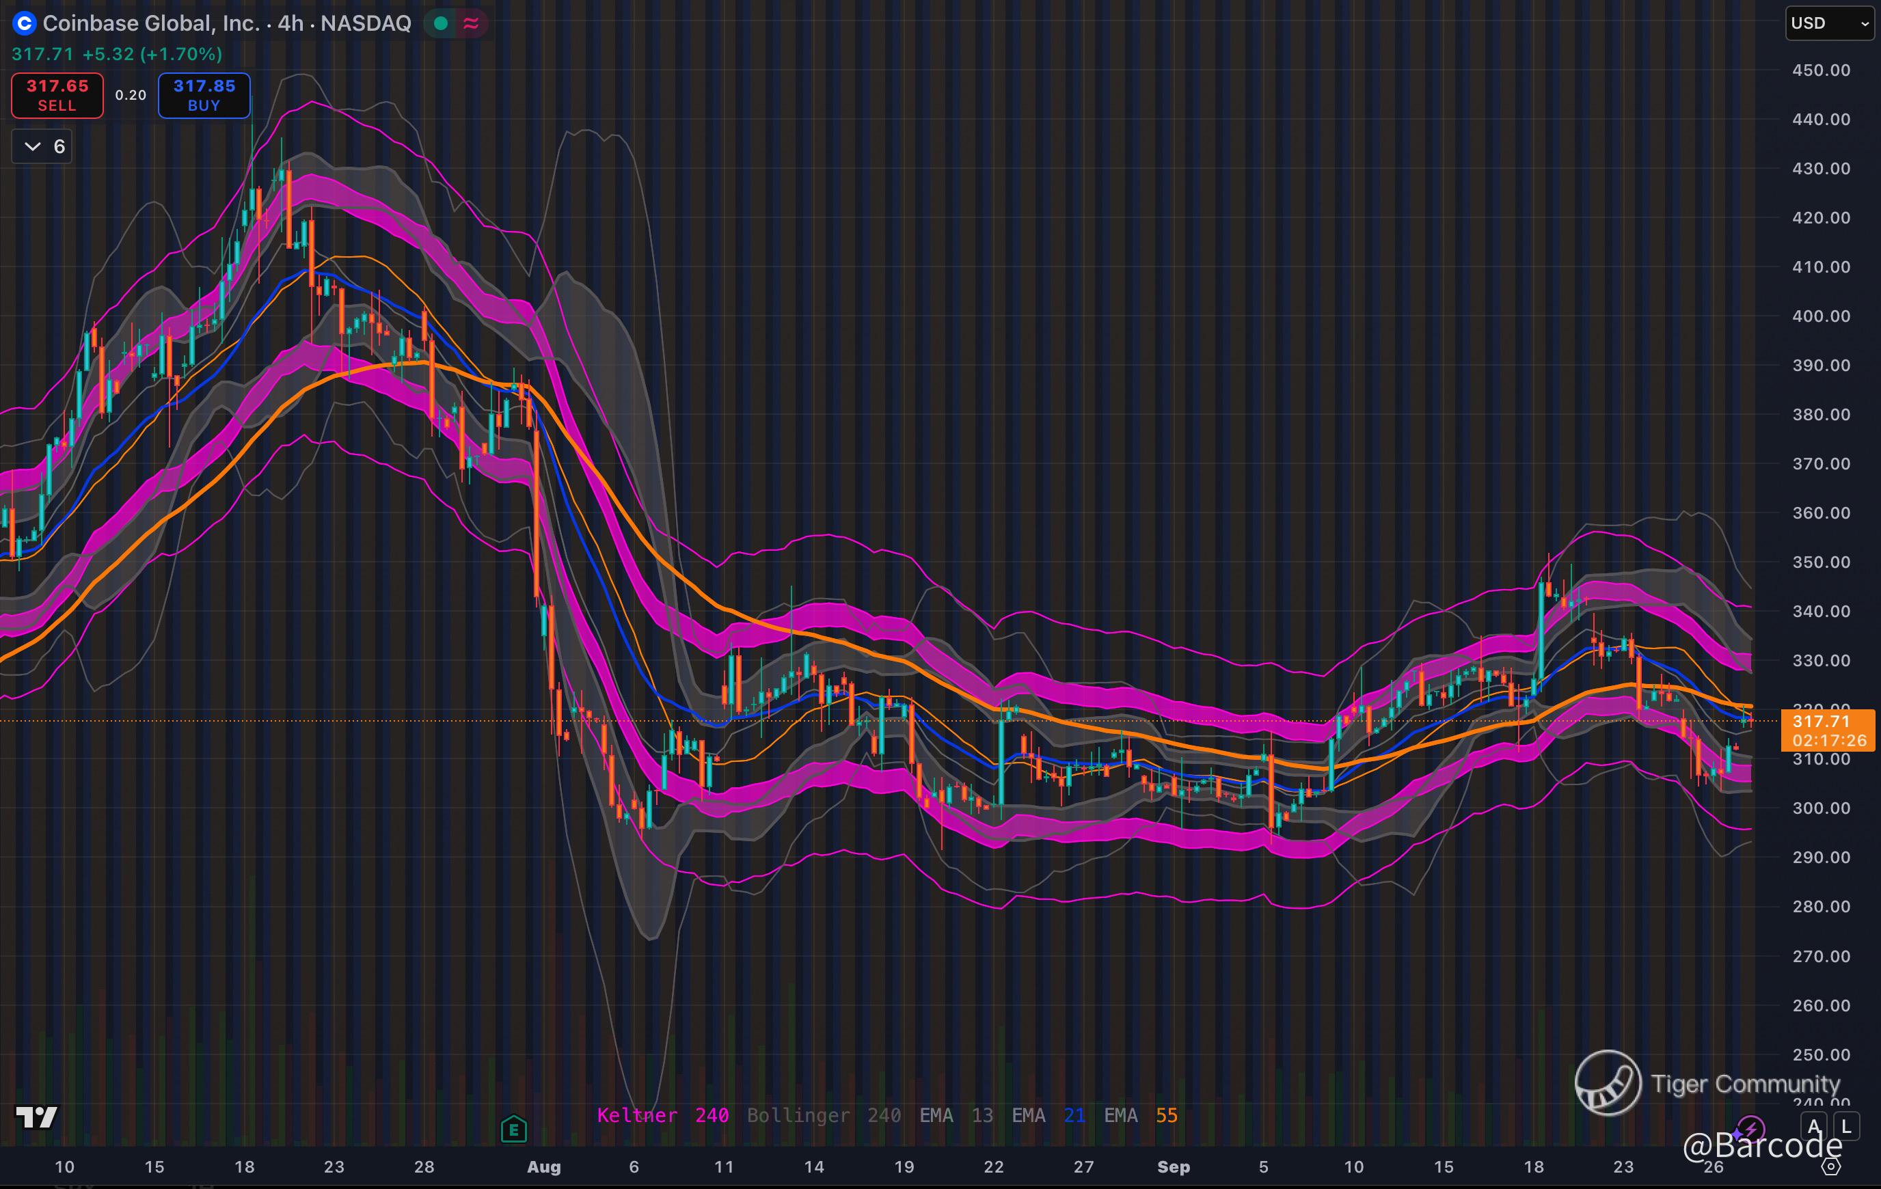Open chart settings hexagon gear icon

[x=1830, y=1166]
